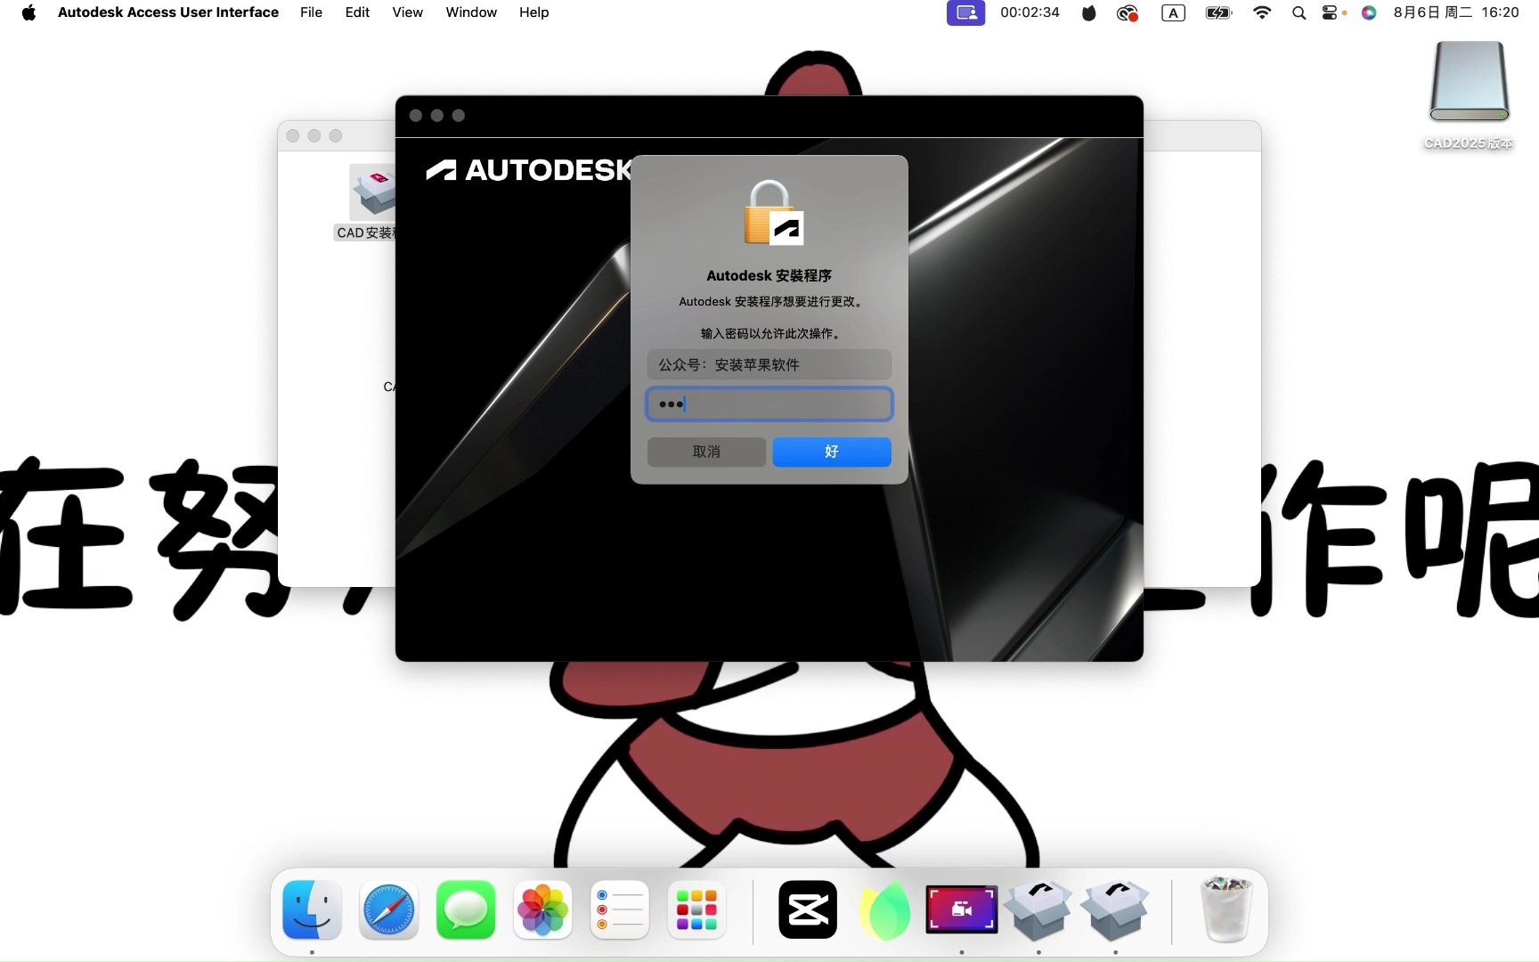Open the Autodesk Access User Interface menu
This screenshot has height=962, width=1539.
[x=168, y=12]
